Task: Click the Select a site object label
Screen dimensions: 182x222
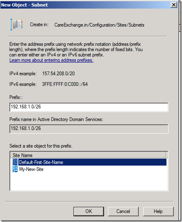Action: [x=41, y=146]
